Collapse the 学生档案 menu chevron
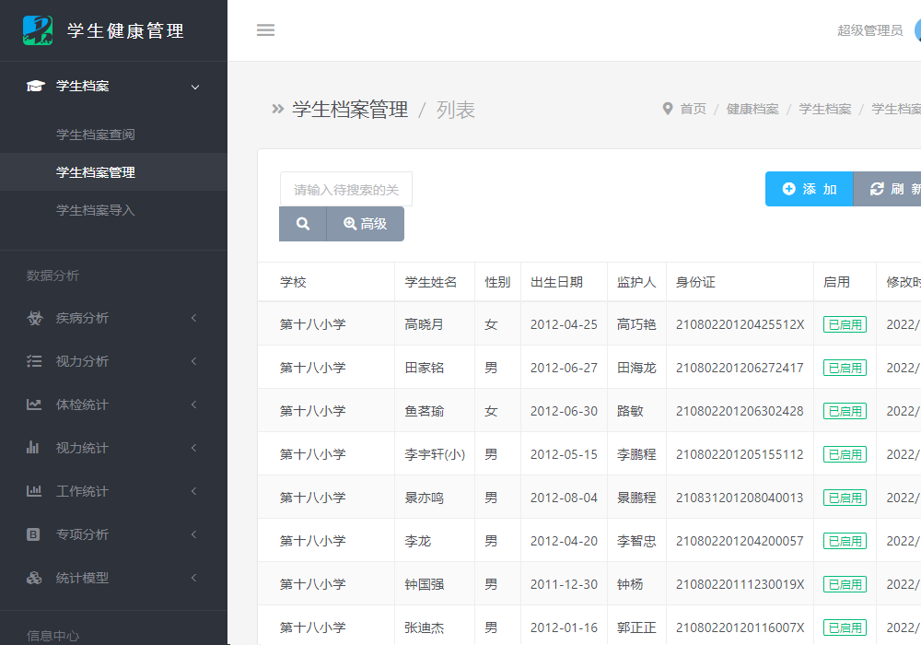The width and height of the screenshot is (921, 645). click(194, 87)
